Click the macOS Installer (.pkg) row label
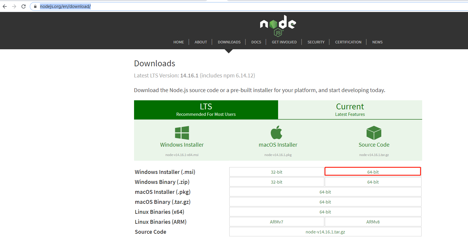The height and width of the screenshot is (239, 468). [163, 192]
